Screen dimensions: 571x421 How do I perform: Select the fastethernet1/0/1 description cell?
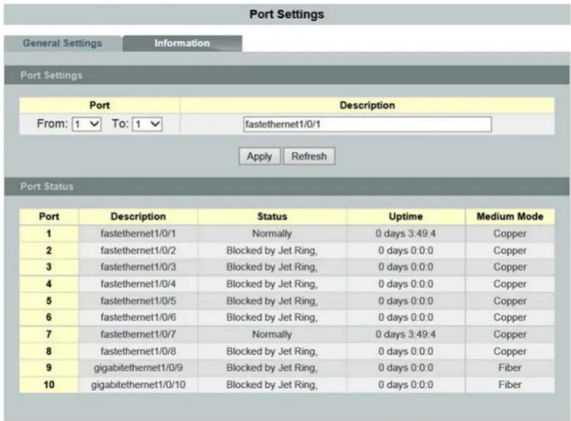pyautogui.click(x=138, y=234)
